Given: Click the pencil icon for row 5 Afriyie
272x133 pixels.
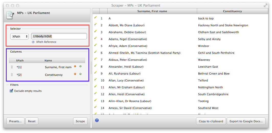Looking at the screenshot, I should [95, 45].
